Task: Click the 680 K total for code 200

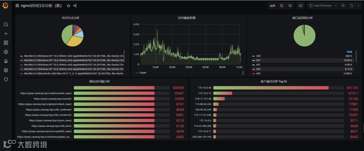Action: tap(349, 56)
